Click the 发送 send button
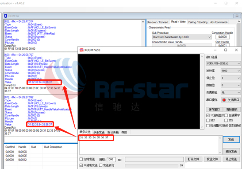 pyautogui.click(x=231, y=140)
